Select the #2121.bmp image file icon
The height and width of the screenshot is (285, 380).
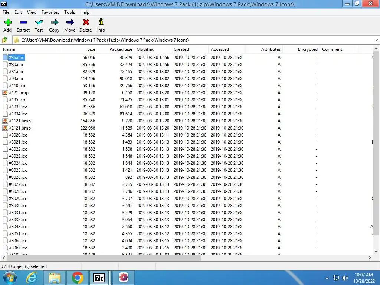[x=5, y=128]
